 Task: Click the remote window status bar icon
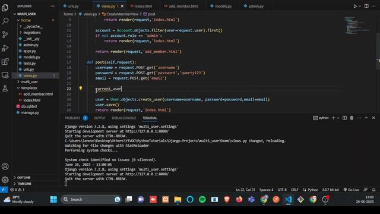(4, 190)
